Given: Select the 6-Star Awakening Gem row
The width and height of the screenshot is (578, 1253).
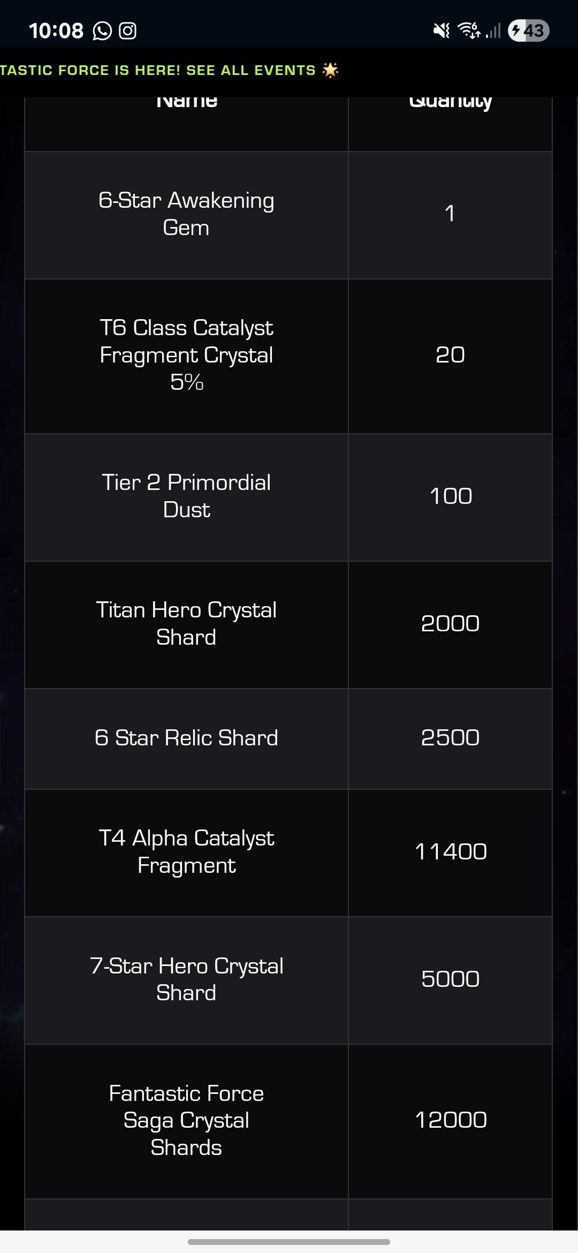Looking at the screenshot, I should (288, 215).
